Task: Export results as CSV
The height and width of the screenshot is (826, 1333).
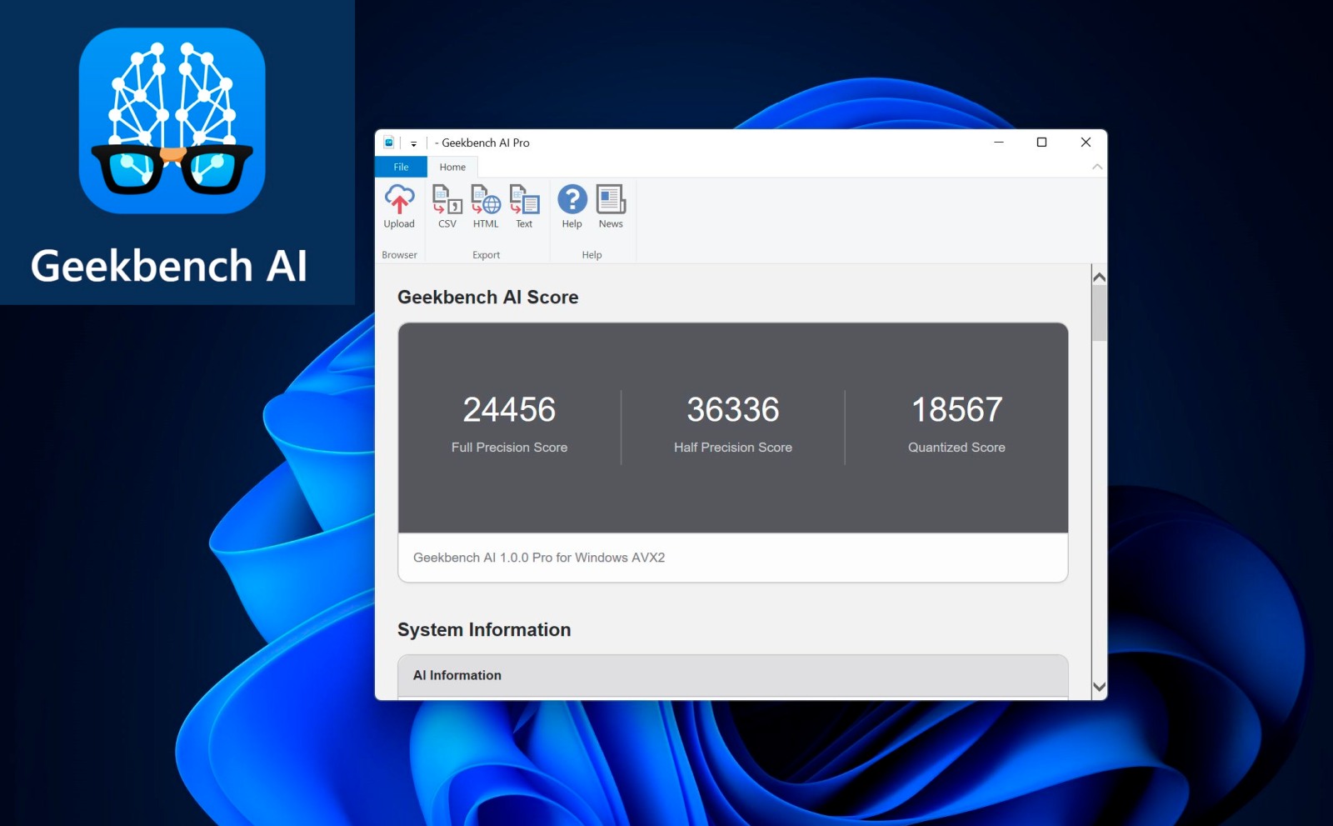Action: (447, 207)
